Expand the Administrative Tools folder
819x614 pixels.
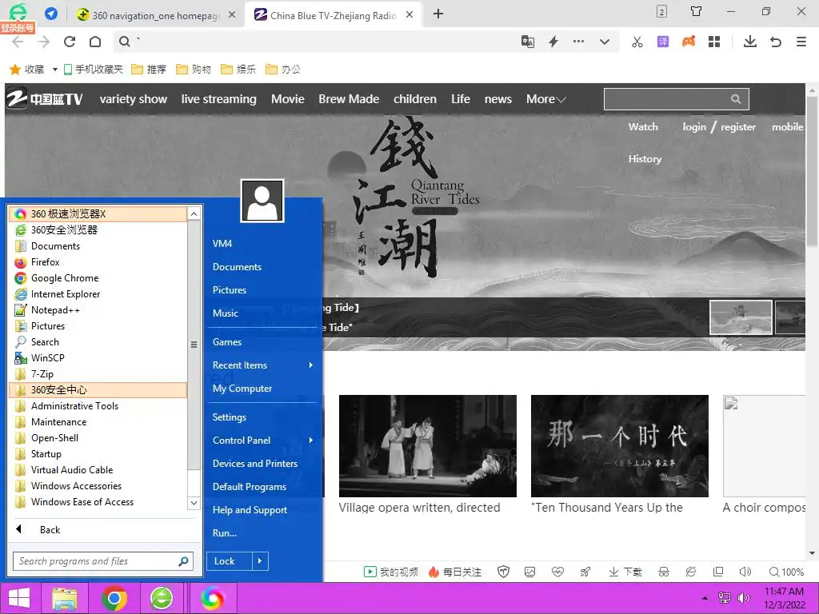click(98, 405)
